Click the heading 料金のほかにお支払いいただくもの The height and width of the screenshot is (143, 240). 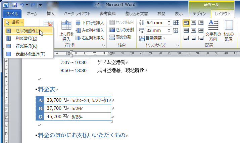coord(82,135)
